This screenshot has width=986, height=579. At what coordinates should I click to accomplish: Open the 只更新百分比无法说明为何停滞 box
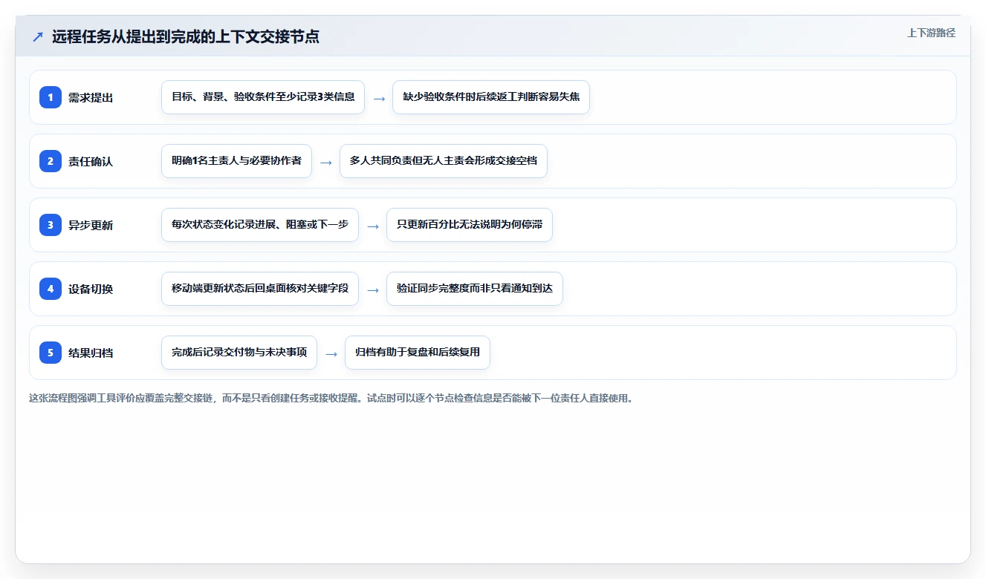(470, 225)
